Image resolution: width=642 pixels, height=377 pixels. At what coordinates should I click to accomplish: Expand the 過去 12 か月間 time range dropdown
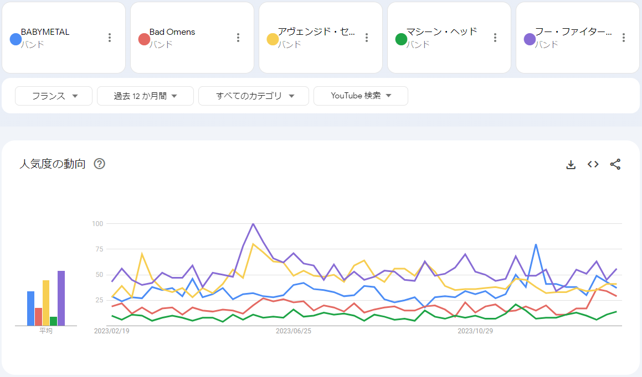pyautogui.click(x=145, y=96)
